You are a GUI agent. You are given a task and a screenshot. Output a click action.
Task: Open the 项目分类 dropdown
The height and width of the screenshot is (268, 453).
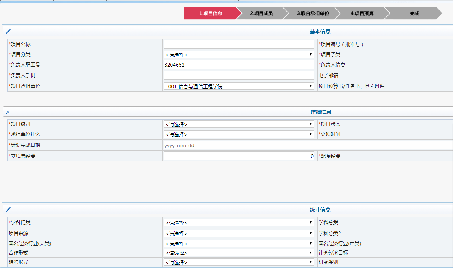tap(238, 54)
